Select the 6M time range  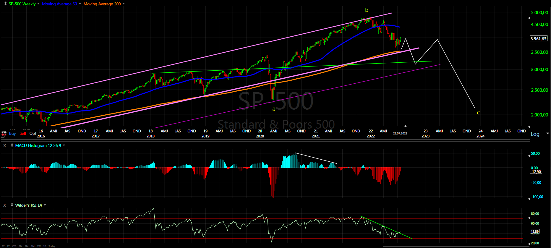coord(20,246)
